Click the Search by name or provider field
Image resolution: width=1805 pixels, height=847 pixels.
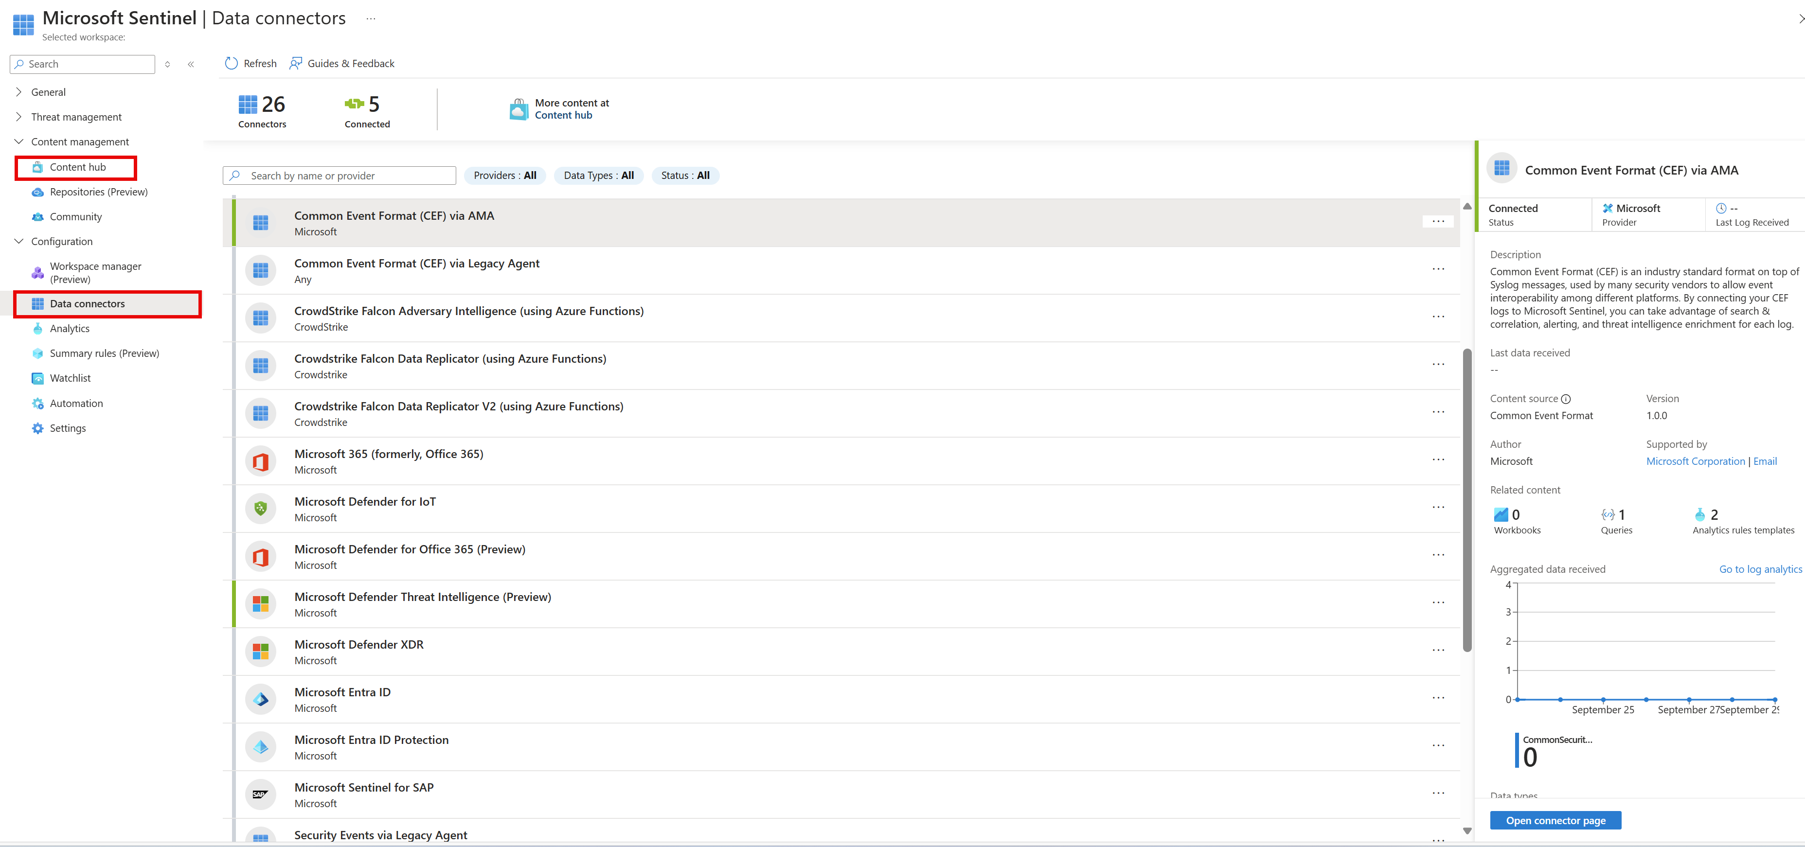(x=339, y=175)
